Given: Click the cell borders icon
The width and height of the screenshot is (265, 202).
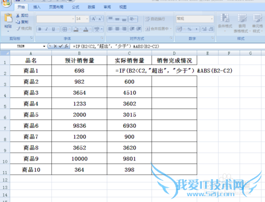Looking at the screenshot, I should pyautogui.click(x=65, y=29).
